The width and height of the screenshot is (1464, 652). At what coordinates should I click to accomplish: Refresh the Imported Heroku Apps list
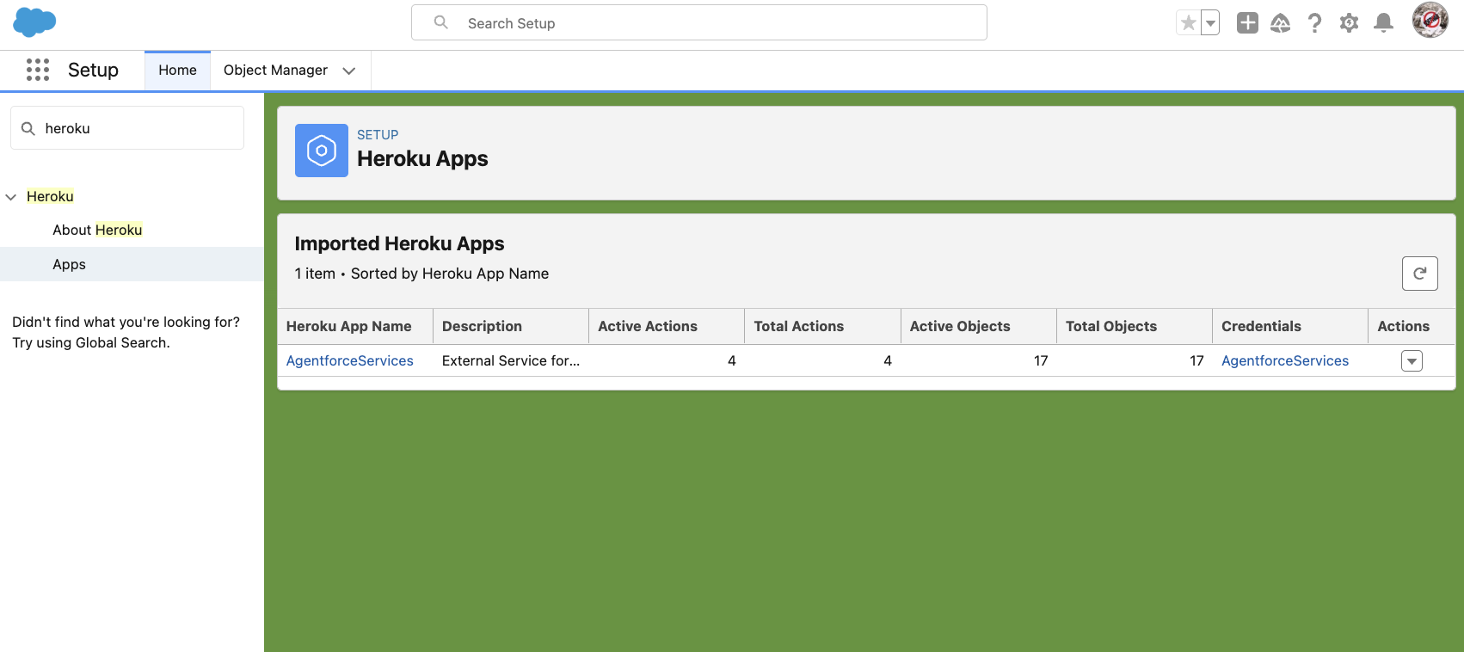click(x=1420, y=274)
